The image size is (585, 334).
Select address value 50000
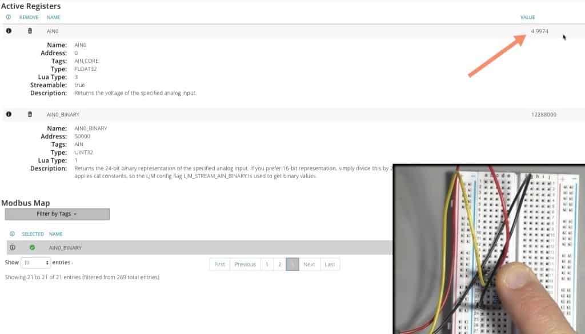point(82,136)
